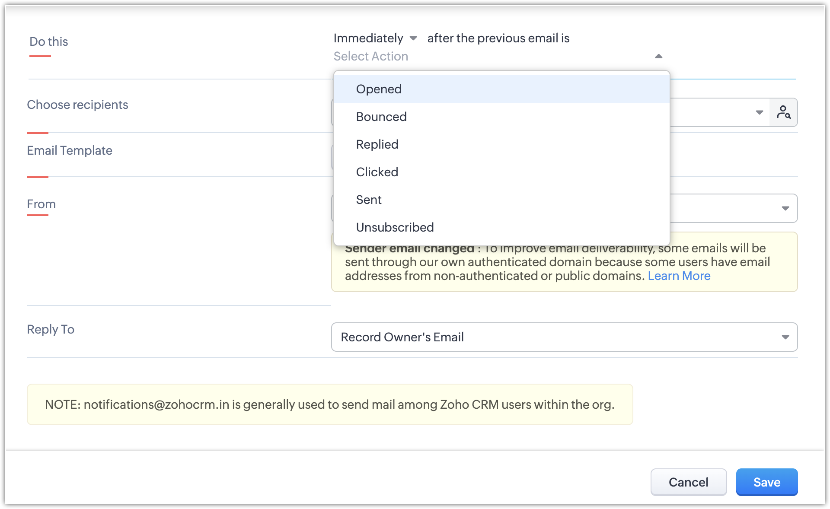Choose Bounced from the action list
Image resolution: width=830 pixels, height=509 pixels.
[x=381, y=117]
